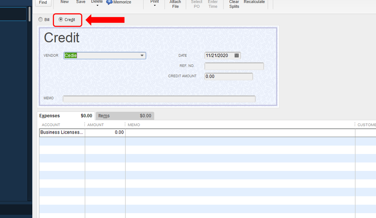Click the Ref. No. input field

coord(234,66)
